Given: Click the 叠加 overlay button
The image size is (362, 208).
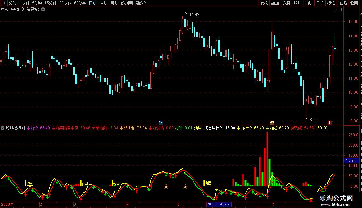Looking at the screenshot, I should coord(275,3).
